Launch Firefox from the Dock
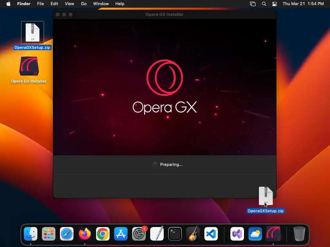 (85, 233)
